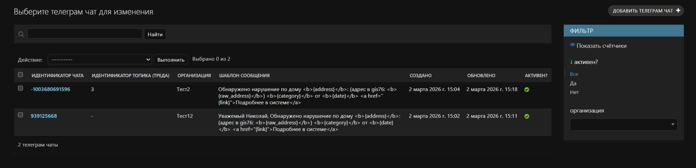Click the plus icon on Добавить телеграм чат
The width and height of the screenshot is (696, 168).
[678, 11]
